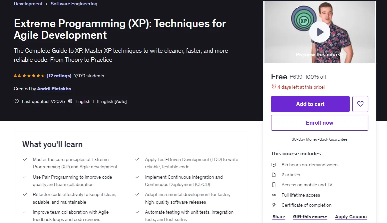387x223 pixels.
Task: Click checkmark beside Master the core principles
Action: tap(25, 160)
